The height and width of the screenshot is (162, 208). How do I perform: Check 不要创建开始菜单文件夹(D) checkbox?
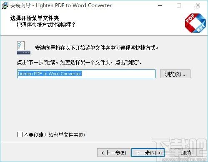(x=20, y=135)
